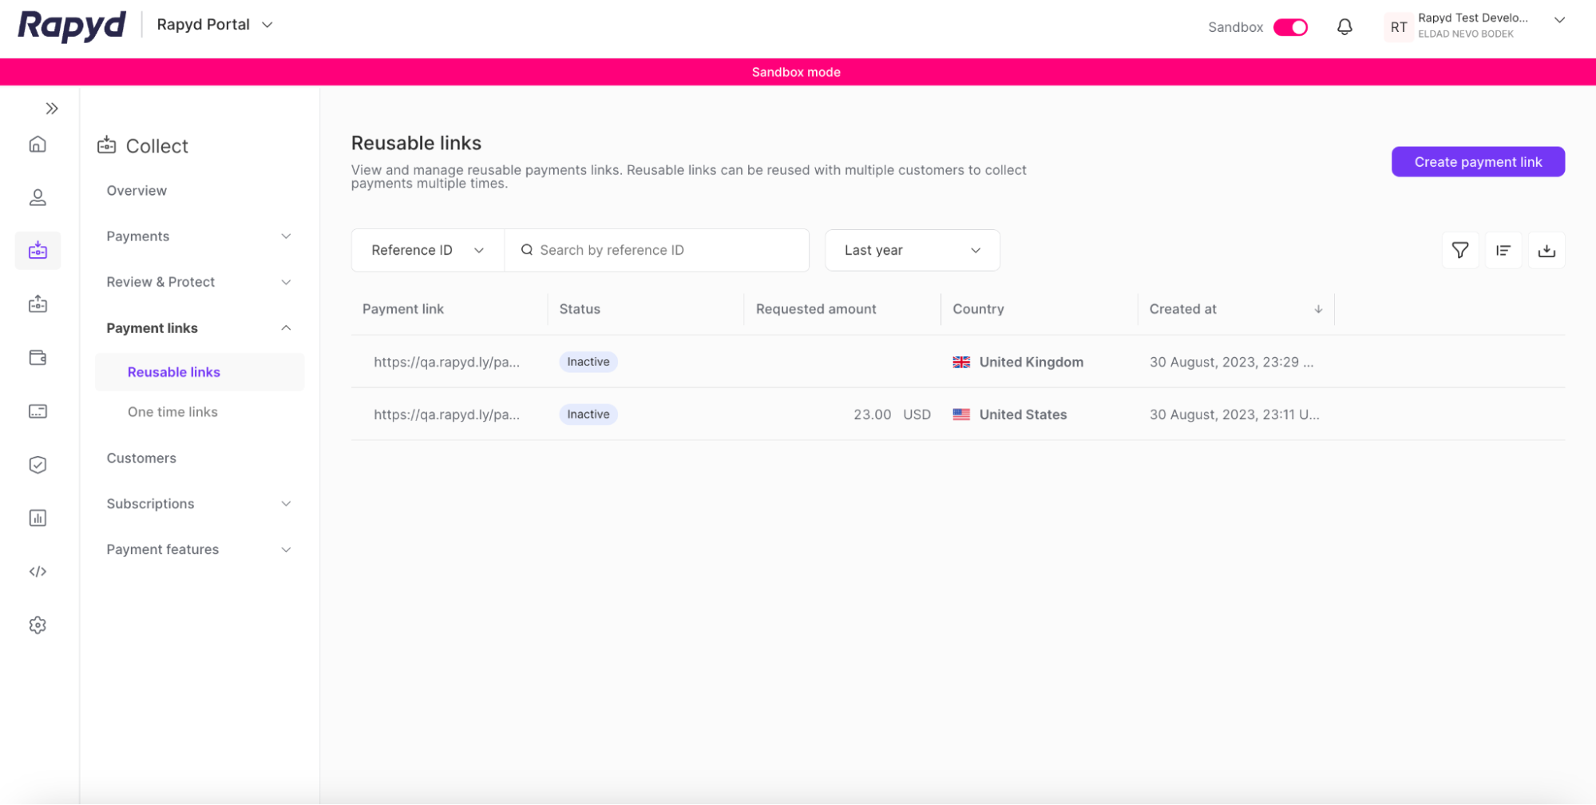Open the Reference ID dropdown

427,250
